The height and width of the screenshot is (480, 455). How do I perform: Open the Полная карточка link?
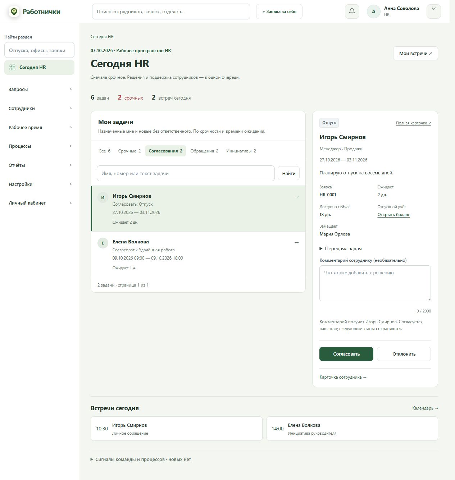pos(413,123)
